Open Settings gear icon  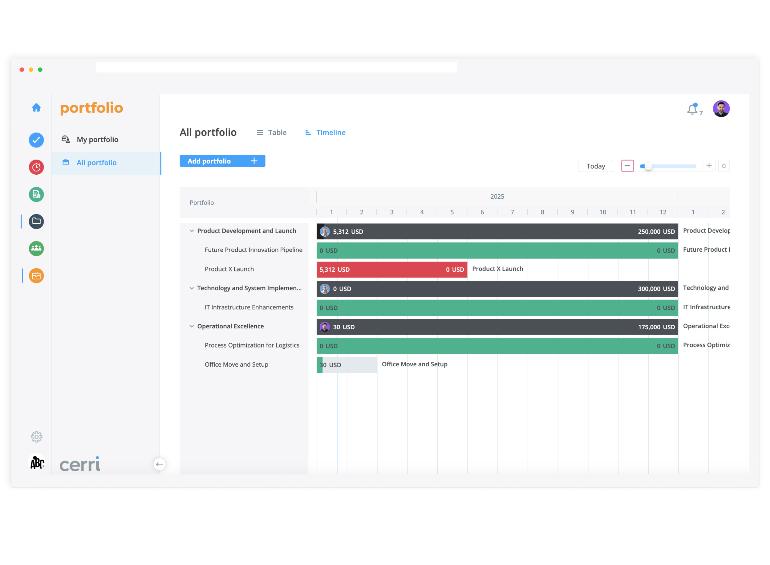tap(36, 437)
